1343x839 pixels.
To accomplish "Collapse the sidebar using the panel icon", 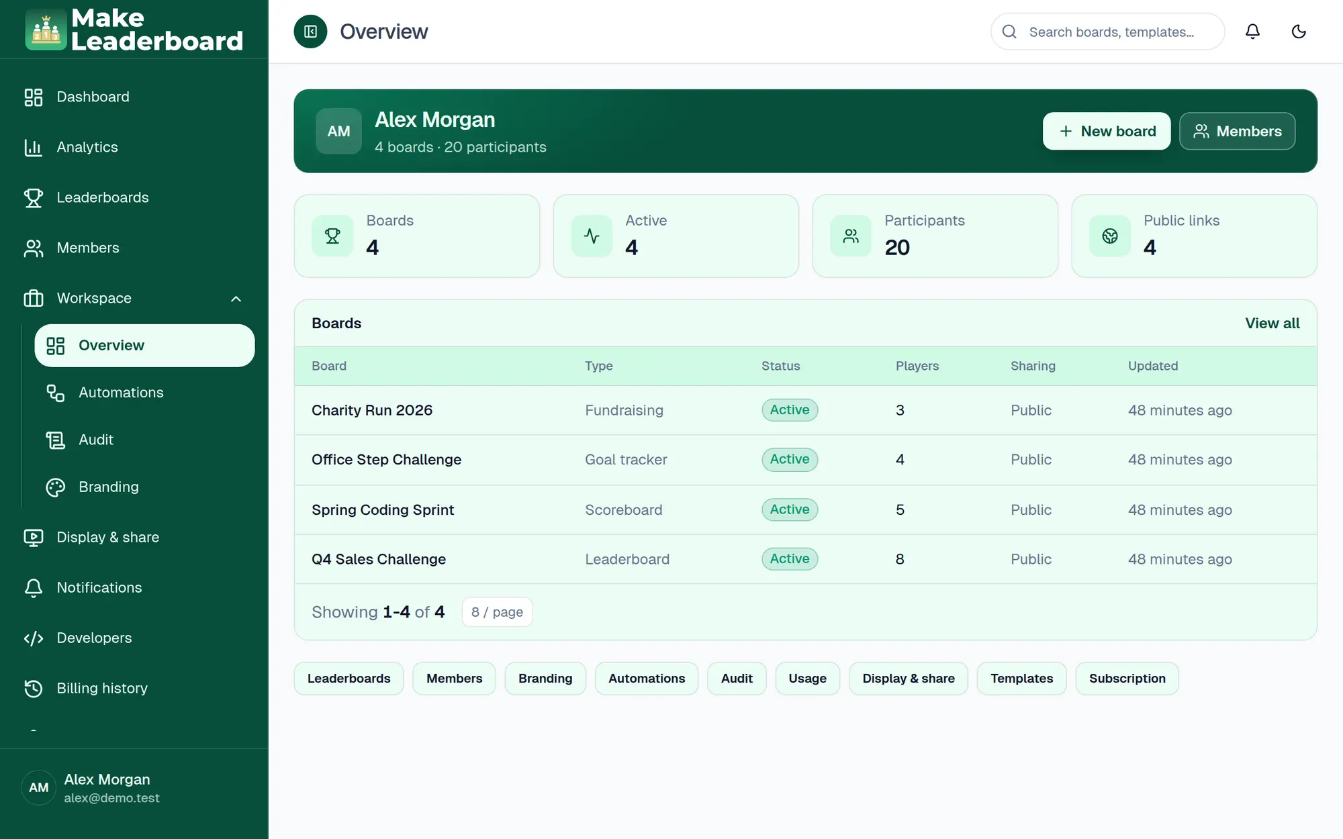I will click(x=310, y=32).
